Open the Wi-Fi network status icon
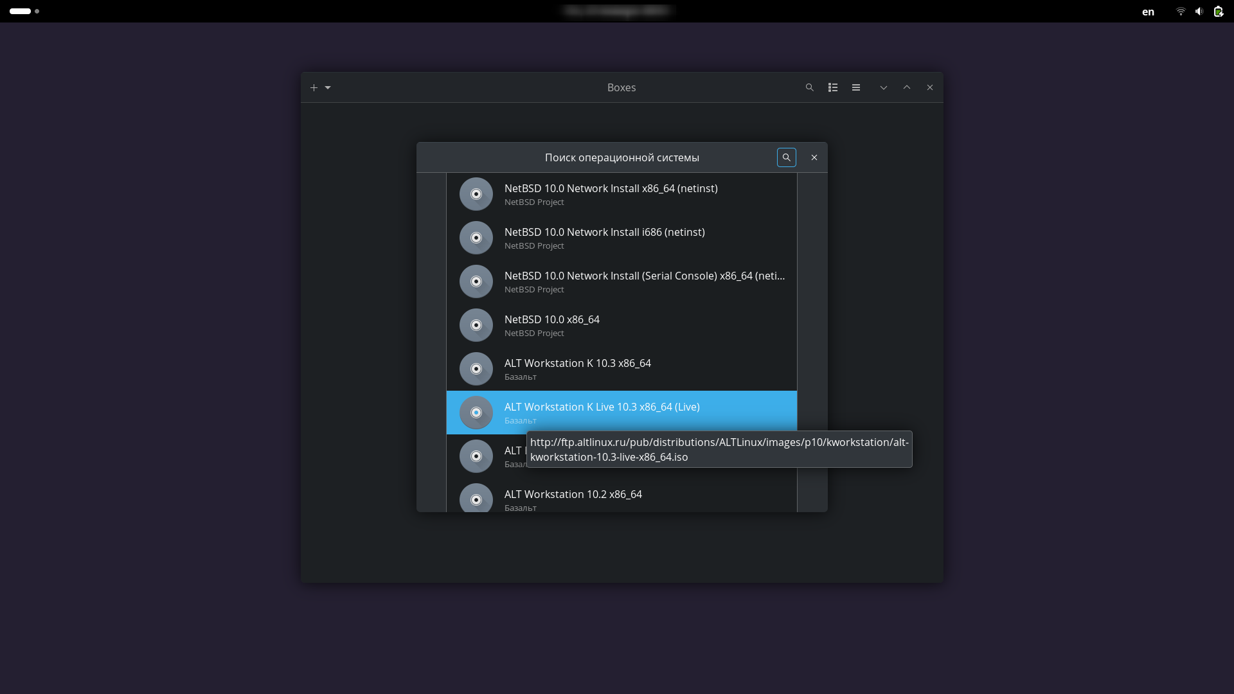1234x694 pixels. point(1181,12)
